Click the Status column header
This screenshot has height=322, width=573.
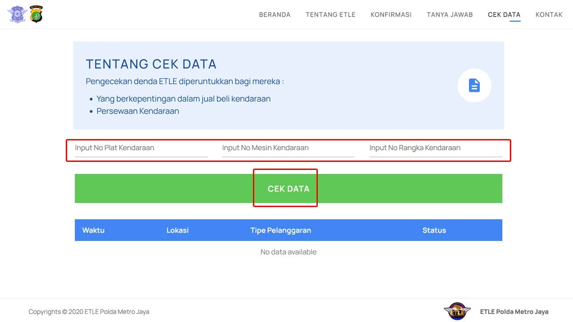(x=434, y=230)
